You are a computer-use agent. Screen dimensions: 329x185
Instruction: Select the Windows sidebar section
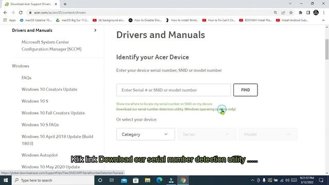tap(21, 66)
